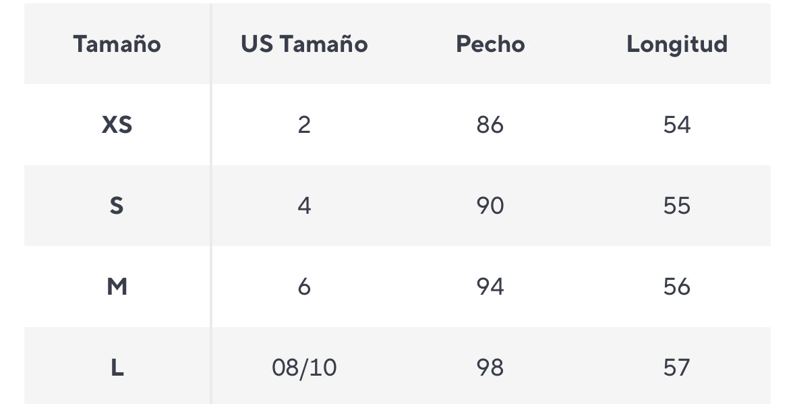Click US size 4 in S row

click(x=304, y=206)
